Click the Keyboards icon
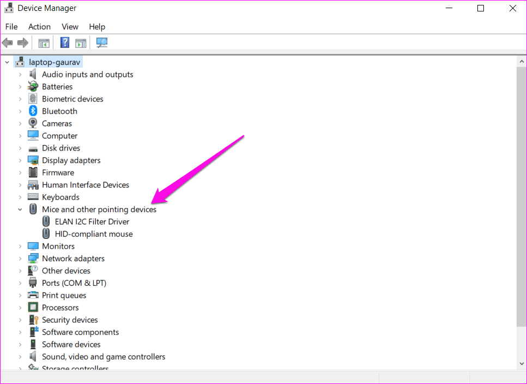The height and width of the screenshot is (384, 527). coord(33,197)
